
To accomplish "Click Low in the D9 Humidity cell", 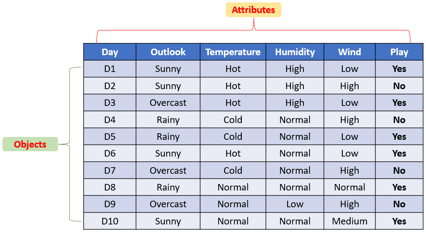I will coord(295,204).
